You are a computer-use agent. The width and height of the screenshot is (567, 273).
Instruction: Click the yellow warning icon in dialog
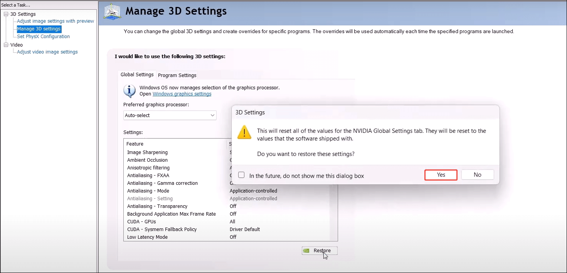[x=244, y=132]
